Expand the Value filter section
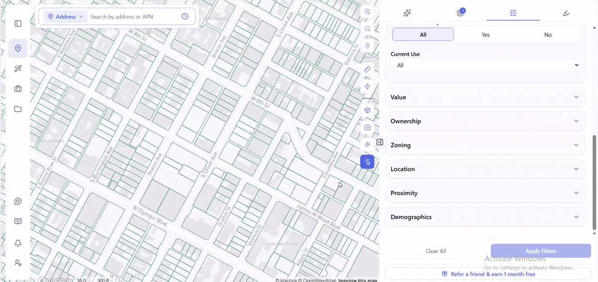The image size is (598, 282). point(485,97)
